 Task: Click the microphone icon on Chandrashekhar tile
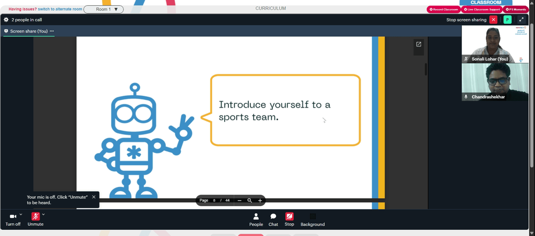pyautogui.click(x=466, y=97)
